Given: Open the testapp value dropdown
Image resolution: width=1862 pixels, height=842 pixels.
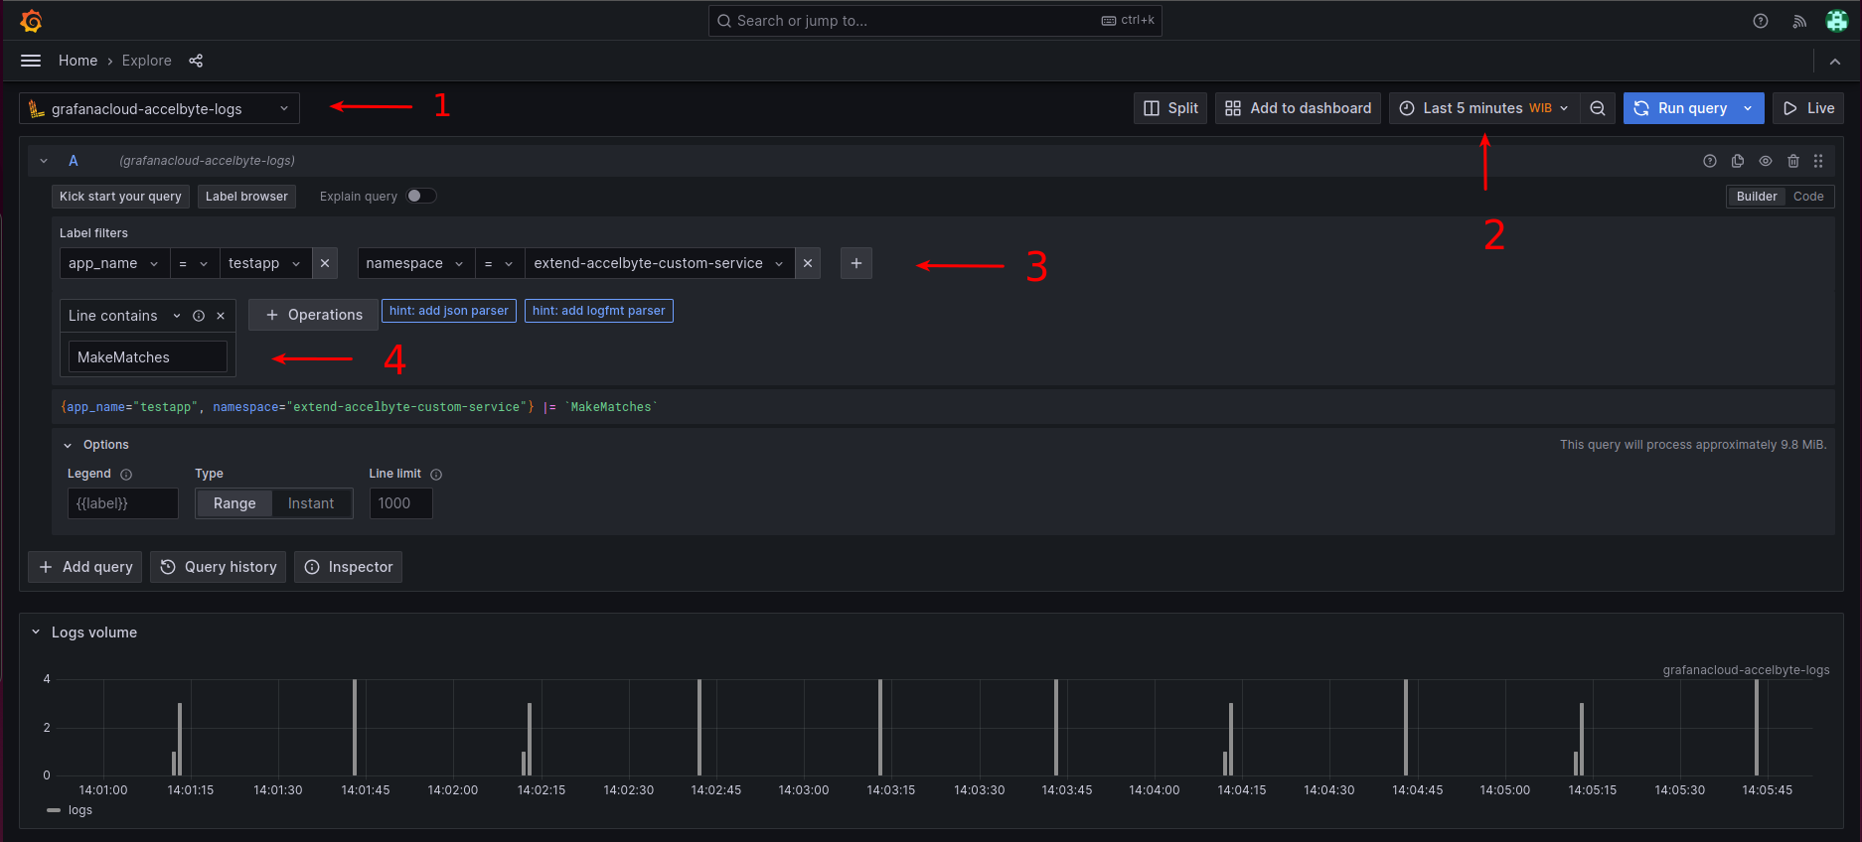Looking at the screenshot, I should (264, 263).
